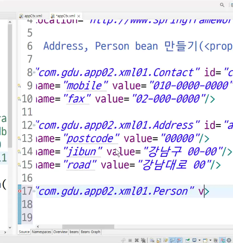This screenshot has height=243, width=233.
Task: Click the "00000" value on line 13
Action: [180, 138]
